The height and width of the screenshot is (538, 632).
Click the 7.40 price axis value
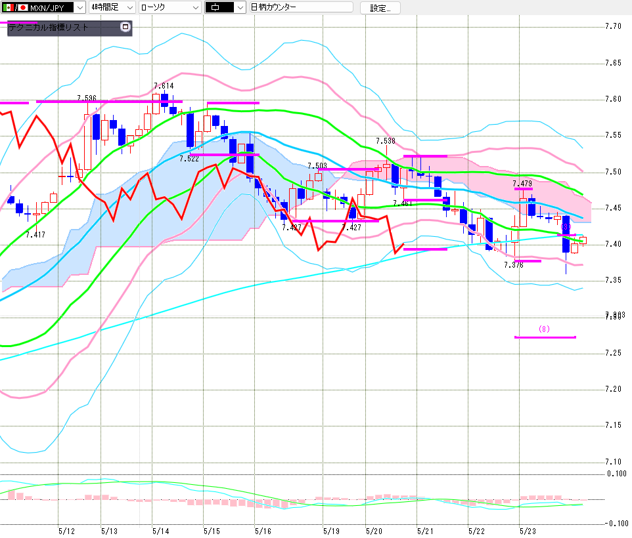tap(614, 244)
